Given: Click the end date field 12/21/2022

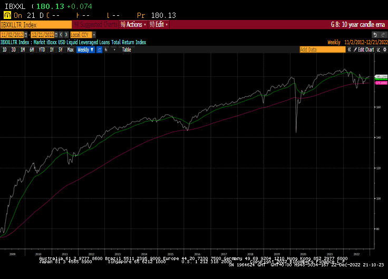Looking at the screenshot, I should pyautogui.click(x=43, y=35).
